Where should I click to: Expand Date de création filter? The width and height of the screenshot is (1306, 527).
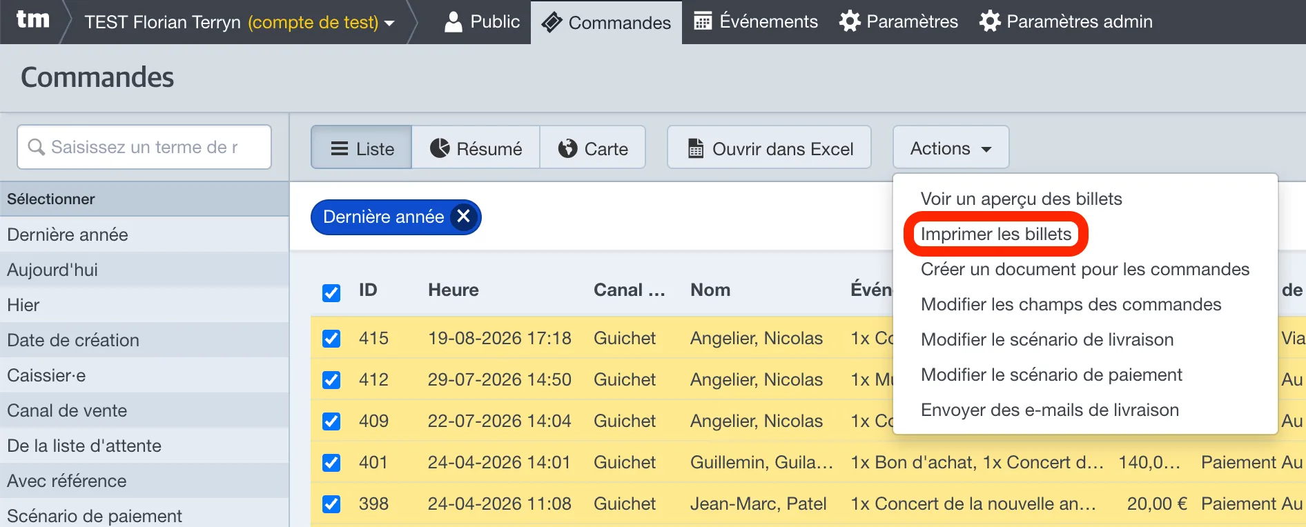(144, 340)
